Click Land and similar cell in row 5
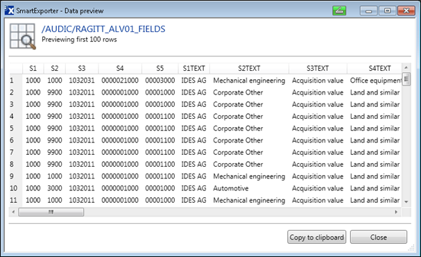The width and height of the screenshot is (421, 257). 375,128
